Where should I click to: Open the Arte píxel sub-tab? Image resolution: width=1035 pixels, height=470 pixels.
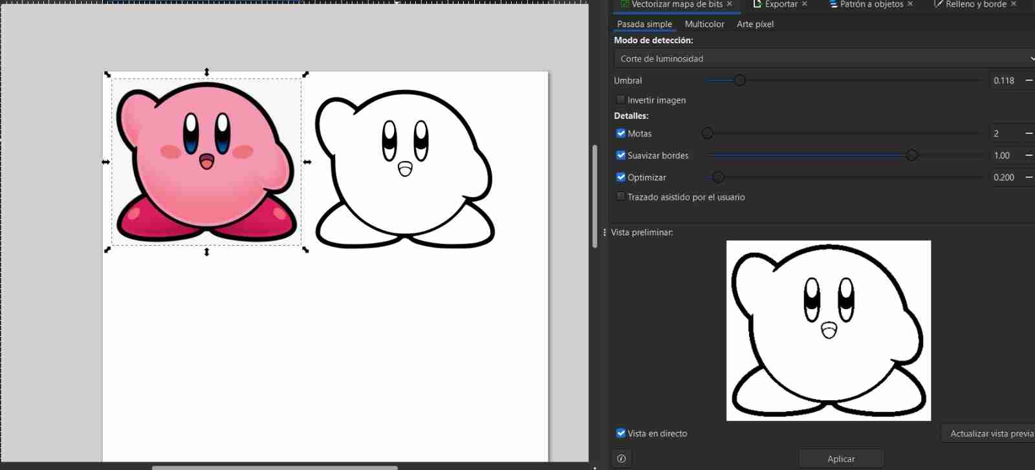tap(755, 24)
